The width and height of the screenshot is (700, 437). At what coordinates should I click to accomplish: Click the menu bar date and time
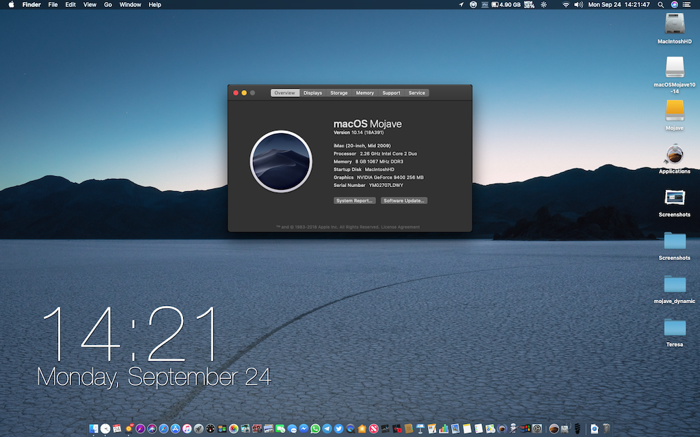[x=619, y=5]
